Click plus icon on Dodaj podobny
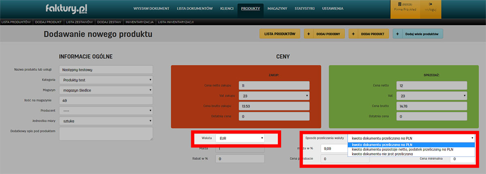 (309, 34)
